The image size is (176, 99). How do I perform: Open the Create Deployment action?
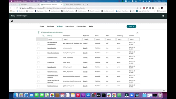[52, 57]
